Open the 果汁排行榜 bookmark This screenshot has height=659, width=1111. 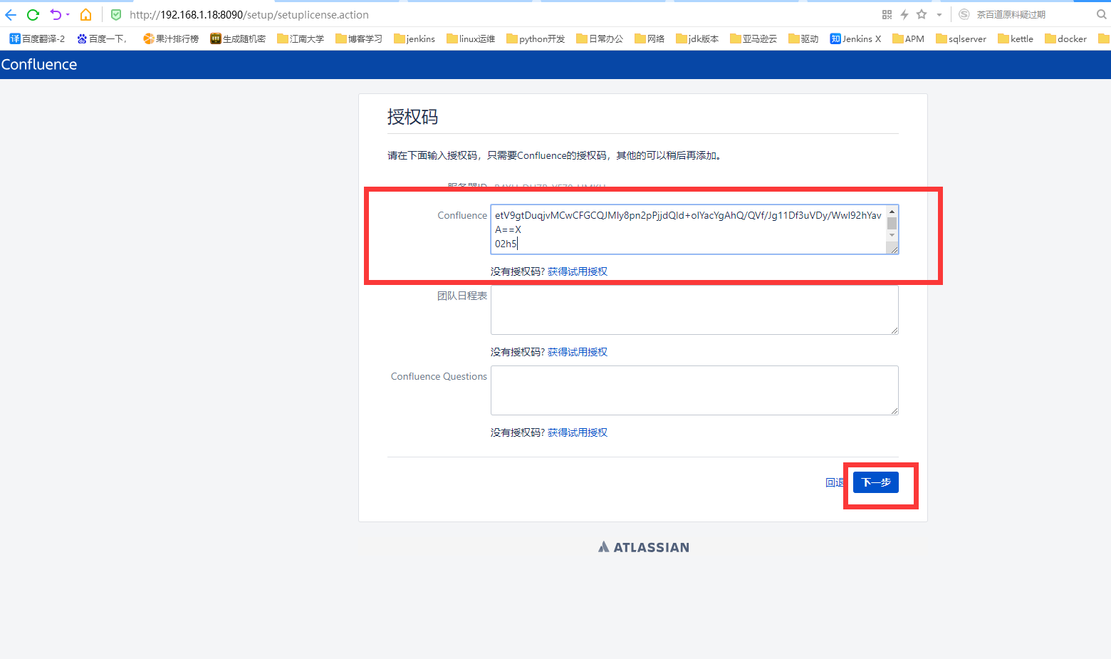171,38
